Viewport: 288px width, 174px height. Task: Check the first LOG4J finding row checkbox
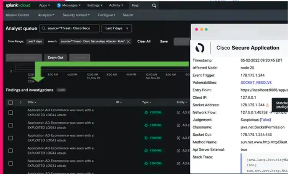10,112
